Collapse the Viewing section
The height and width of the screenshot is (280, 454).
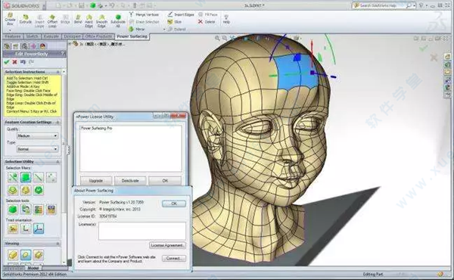coord(58,244)
